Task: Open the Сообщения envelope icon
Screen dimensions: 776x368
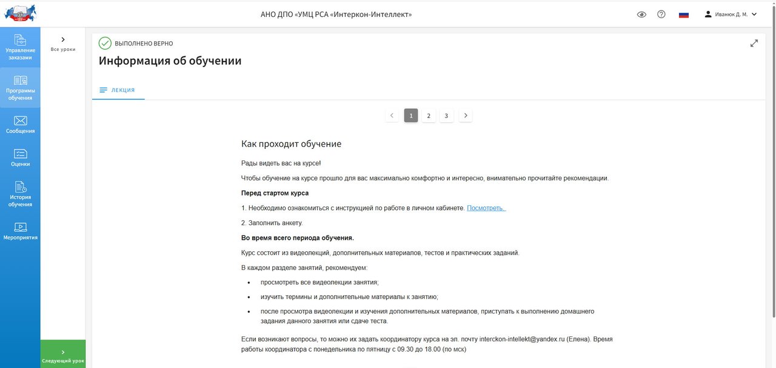Action: pos(20,120)
